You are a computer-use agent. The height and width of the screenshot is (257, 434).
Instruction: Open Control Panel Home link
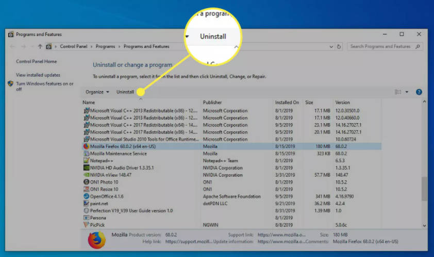click(x=36, y=61)
